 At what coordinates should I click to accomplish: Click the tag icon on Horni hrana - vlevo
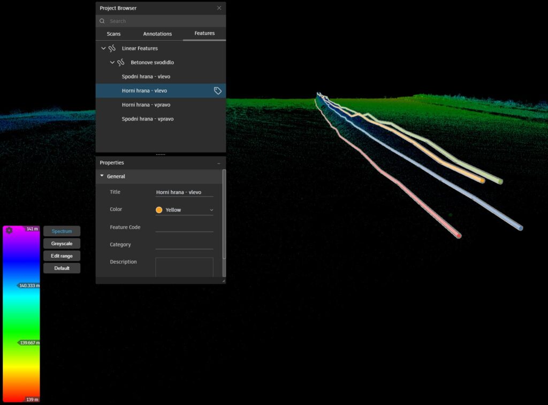(x=218, y=91)
